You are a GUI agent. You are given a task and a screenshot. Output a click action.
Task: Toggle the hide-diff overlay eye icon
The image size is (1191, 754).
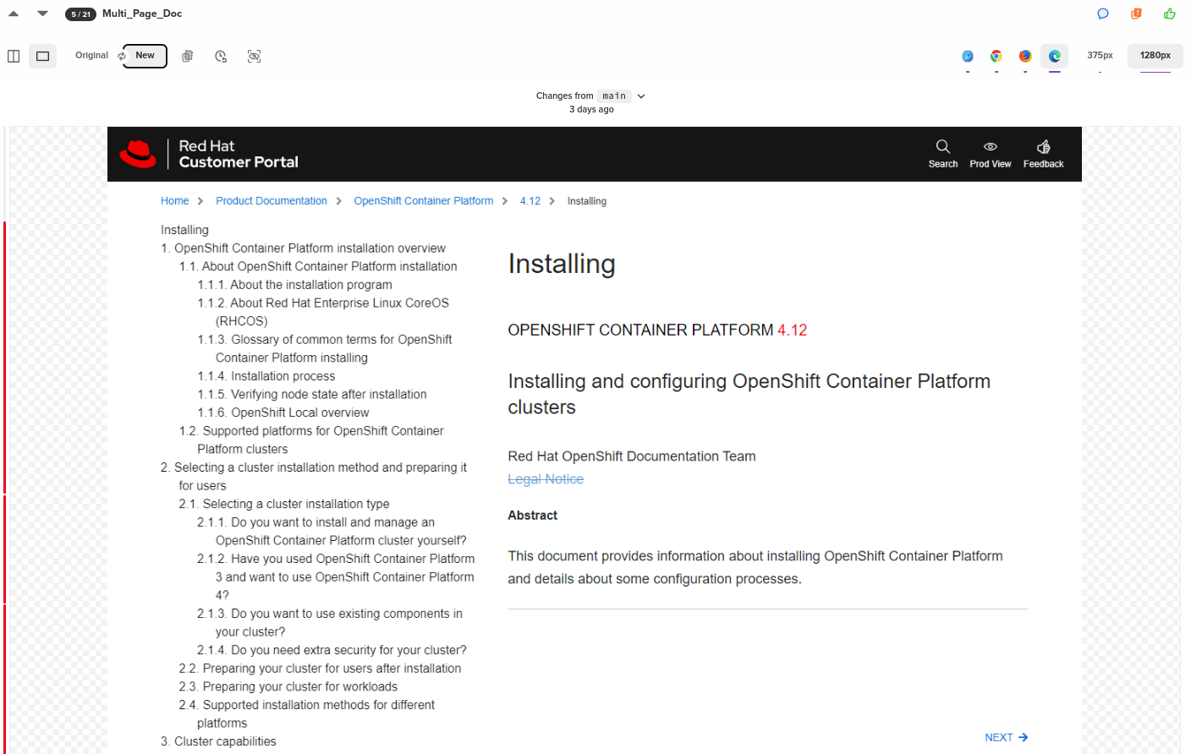254,57
